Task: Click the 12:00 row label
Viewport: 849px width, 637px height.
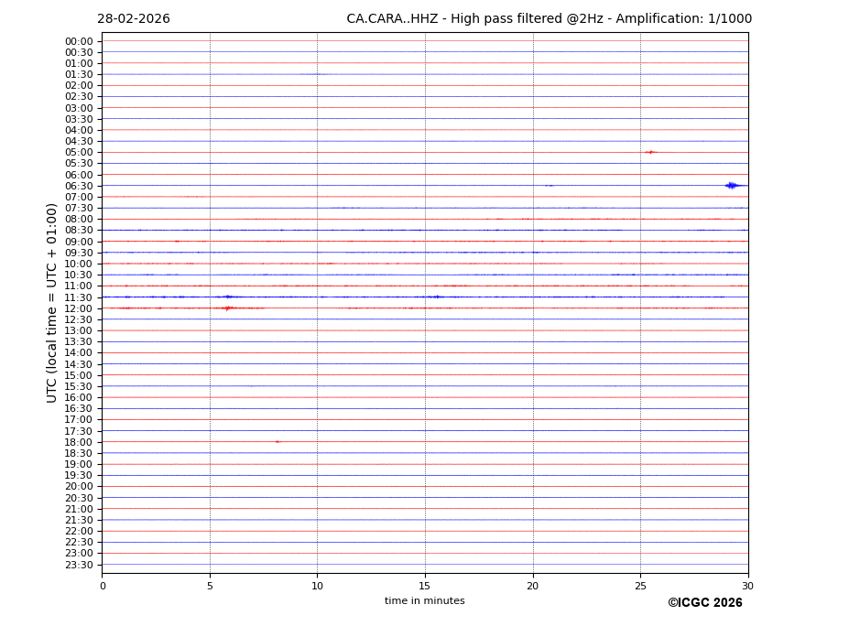Action: (79, 308)
